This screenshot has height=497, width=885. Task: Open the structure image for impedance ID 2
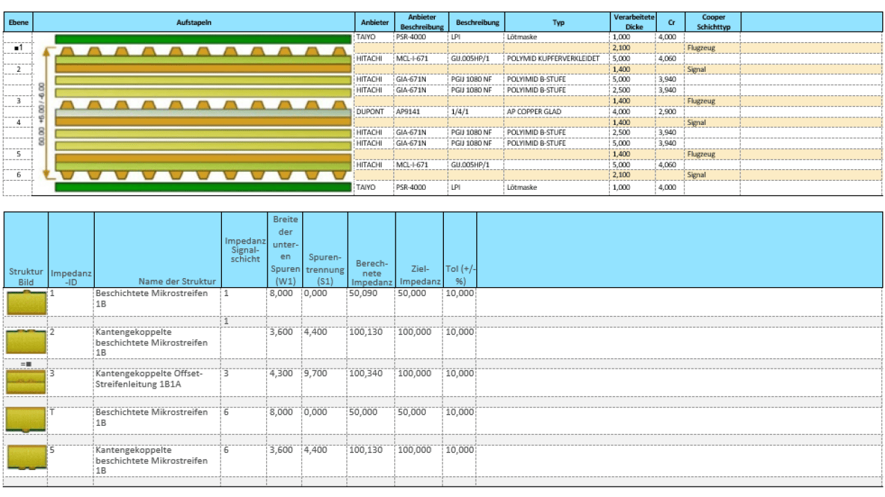point(26,342)
